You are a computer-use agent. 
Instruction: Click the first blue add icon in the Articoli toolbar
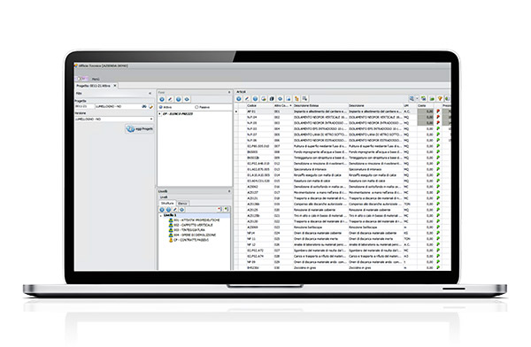(x=239, y=98)
